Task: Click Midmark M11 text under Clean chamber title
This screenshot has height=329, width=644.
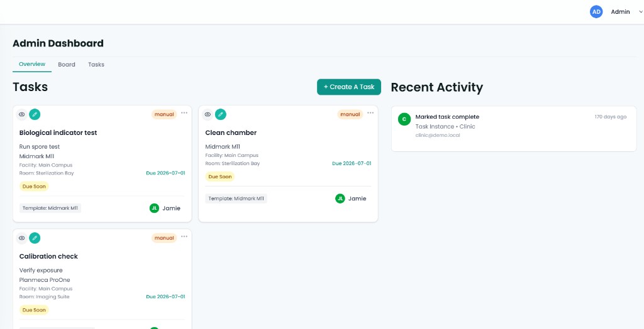Action: 223,146
